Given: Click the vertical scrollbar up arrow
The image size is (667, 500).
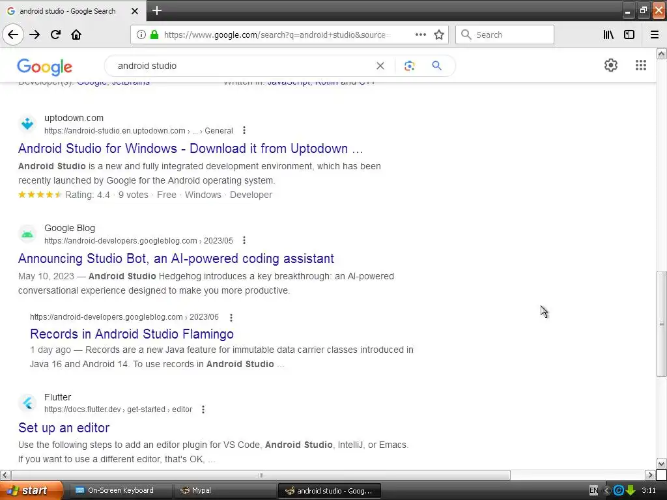Looking at the screenshot, I should pos(661,53).
